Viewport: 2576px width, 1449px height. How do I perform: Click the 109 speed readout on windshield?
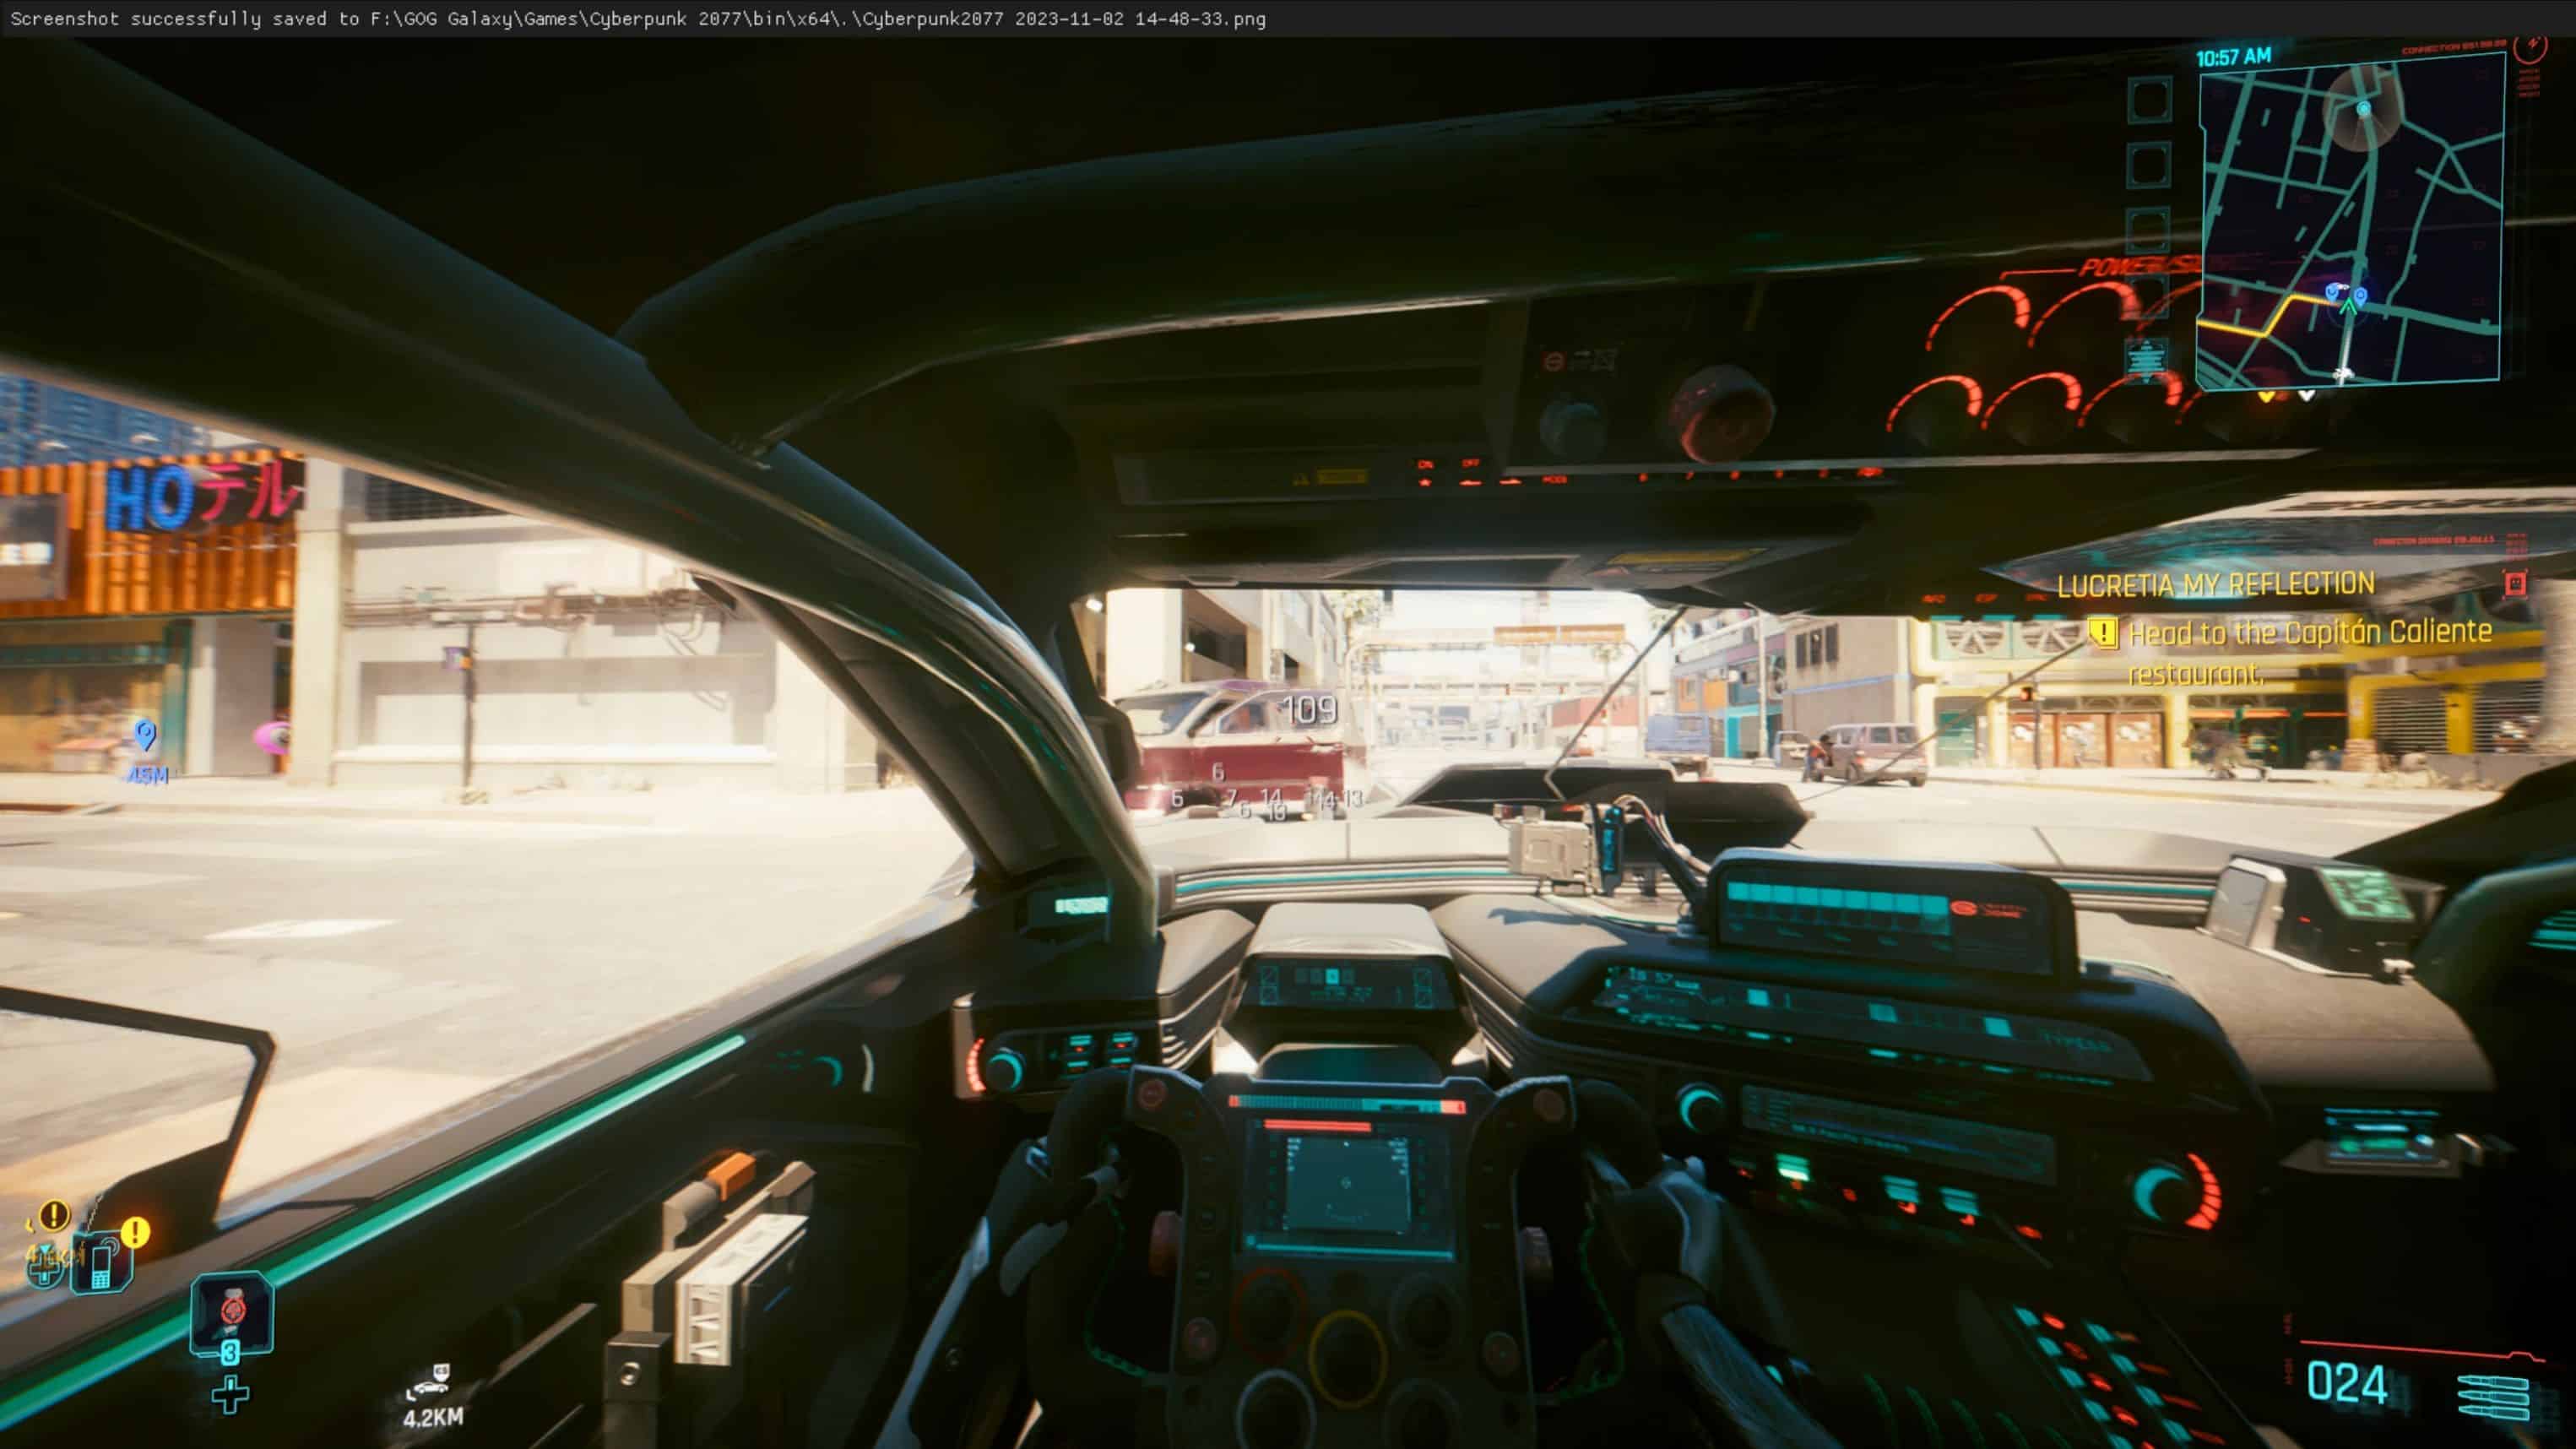(x=1309, y=709)
